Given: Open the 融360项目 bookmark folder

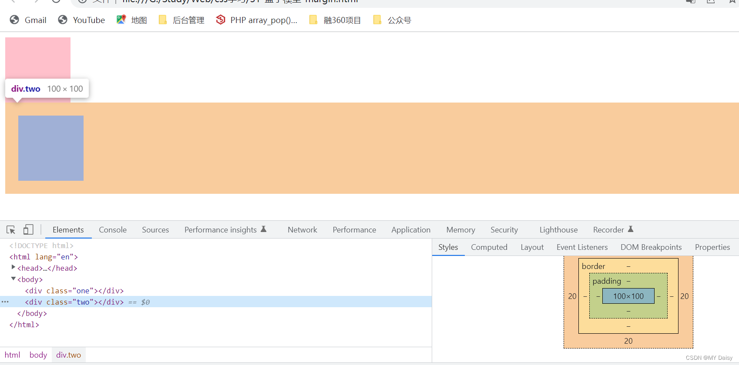Looking at the screenshot, I should tap(335, 20).
